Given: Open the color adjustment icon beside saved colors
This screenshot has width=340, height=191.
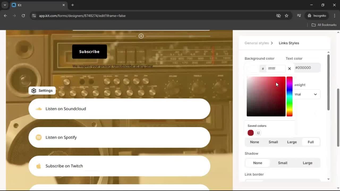Looking at the screenshot, I should click(x=258, y=133).
